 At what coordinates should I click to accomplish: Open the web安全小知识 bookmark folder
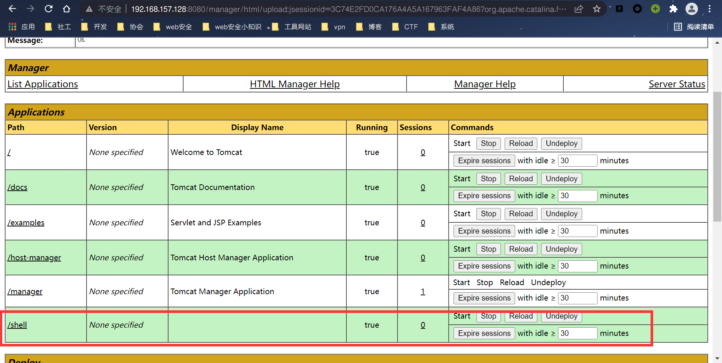tap(232, 27)
